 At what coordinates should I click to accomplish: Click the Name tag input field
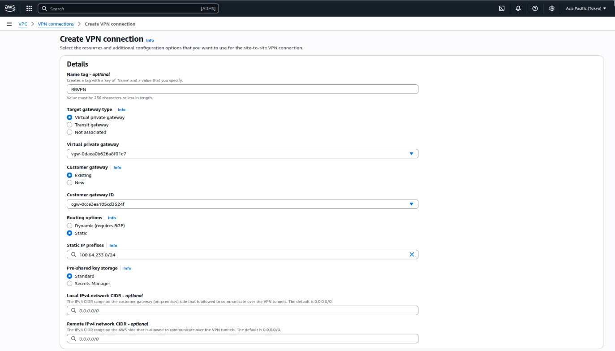[x=242, y=89]
